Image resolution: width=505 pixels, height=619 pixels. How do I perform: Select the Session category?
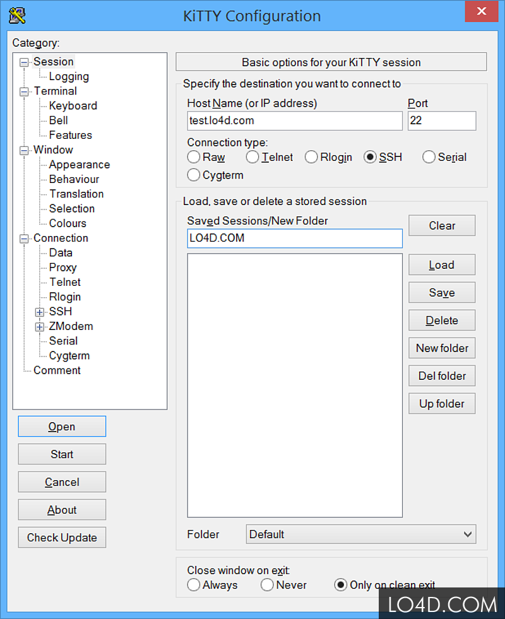click(53, 62)
